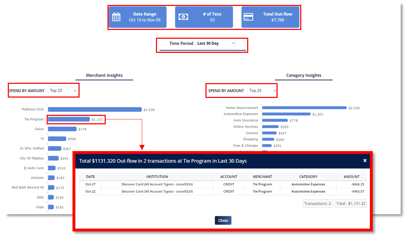Click the Transactions: 2 summary box
This screenshot has height=236, width=407.
[x=318, y=204]
